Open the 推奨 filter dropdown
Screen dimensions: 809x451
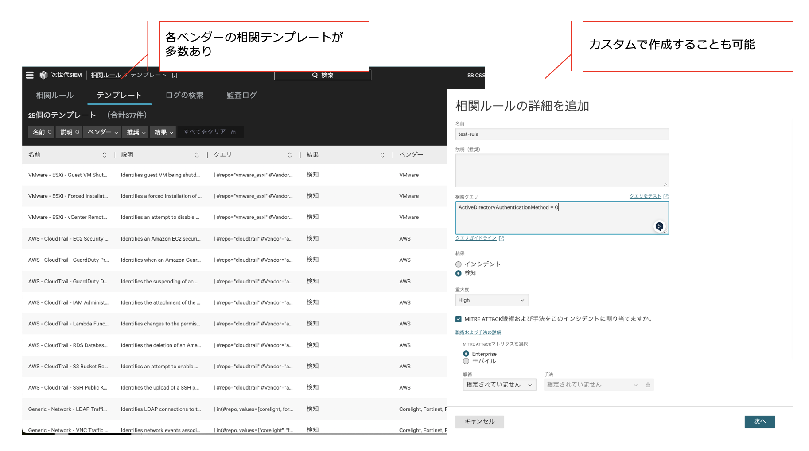(136, 132)
